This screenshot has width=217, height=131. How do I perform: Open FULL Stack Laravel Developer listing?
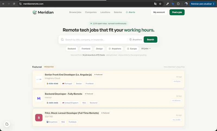(72, 113)
